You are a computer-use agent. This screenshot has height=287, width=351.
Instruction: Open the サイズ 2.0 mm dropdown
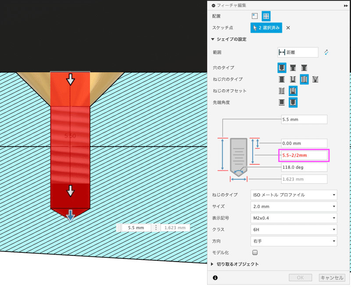[x=294, y=206]
